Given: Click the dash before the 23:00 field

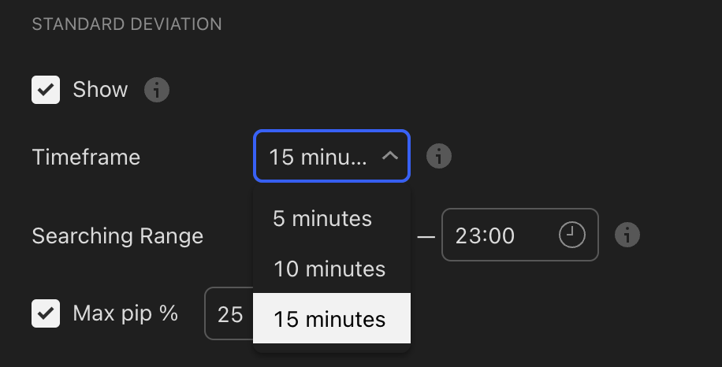Looking at the screenshot, I should tap(426, 237).
